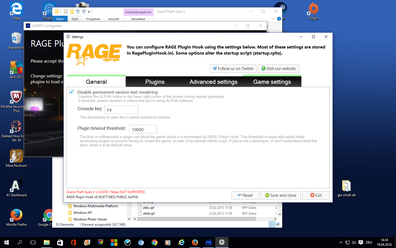Open Task View in the taskbar
Screen dimensions: 396x248
[33, 242]
